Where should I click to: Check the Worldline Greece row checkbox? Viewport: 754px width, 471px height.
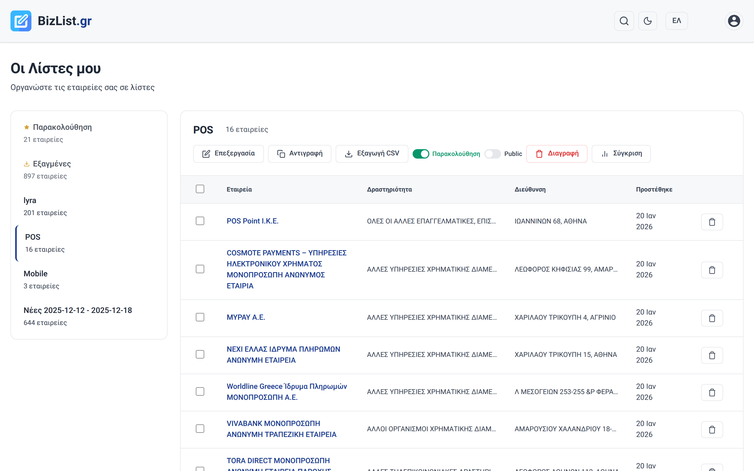pyautogui.click(x=200, y=391)
